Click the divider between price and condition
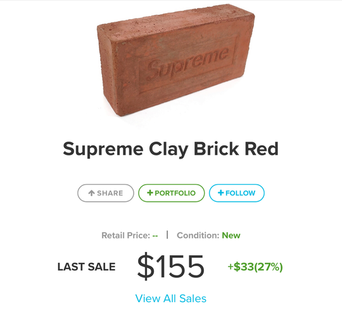 pyautogui.click(x=167, y=235)
